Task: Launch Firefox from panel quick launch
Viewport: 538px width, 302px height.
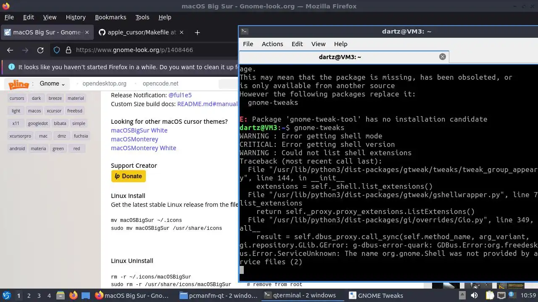Action: coord(73,295)
